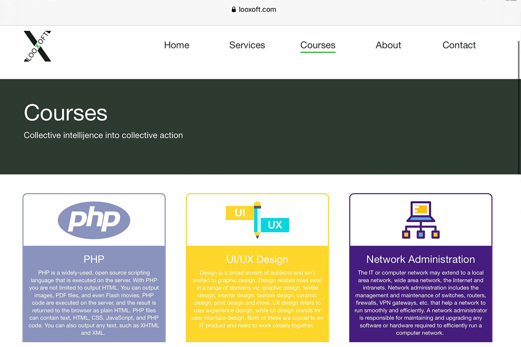The image size is (521, 347).
Task: Click the PHP course description text
Action: pos(94,303)
